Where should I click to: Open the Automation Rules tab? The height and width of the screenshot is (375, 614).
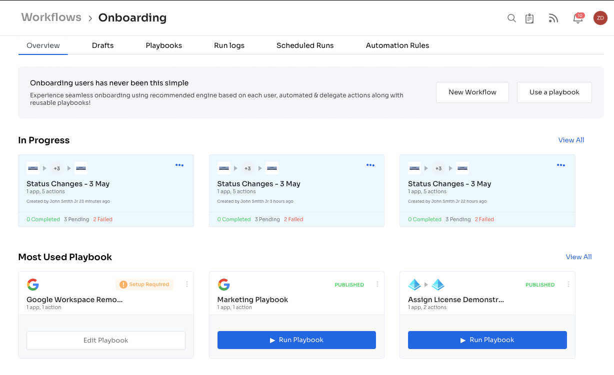pyautogui.click(x=397, y=45)
